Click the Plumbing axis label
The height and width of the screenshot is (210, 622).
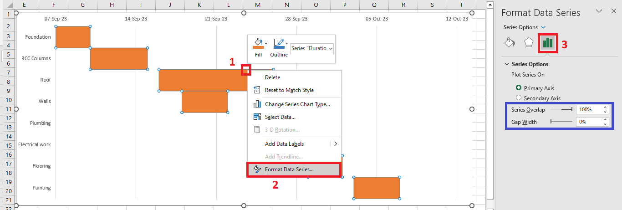click(x=41, y=123)
